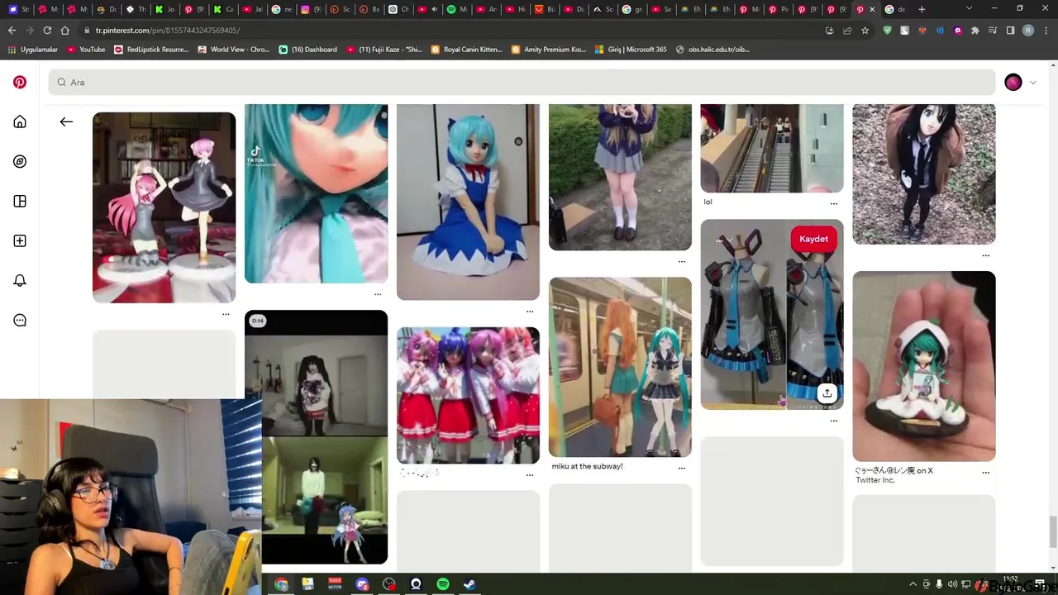Click the 'lol' pin caption
1058x595 pixels.
coord(708,202)
